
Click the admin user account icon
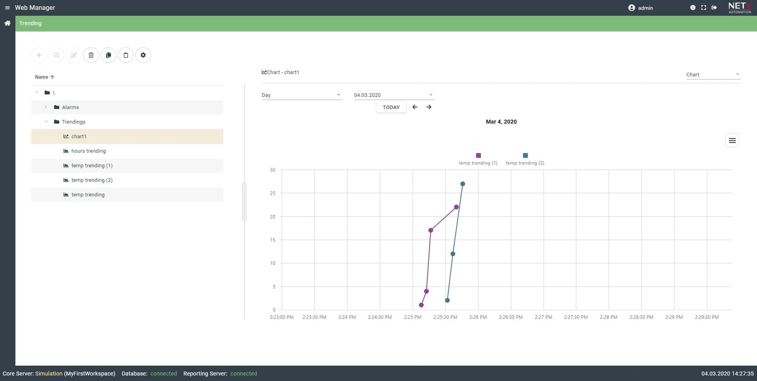click(632, 8)
